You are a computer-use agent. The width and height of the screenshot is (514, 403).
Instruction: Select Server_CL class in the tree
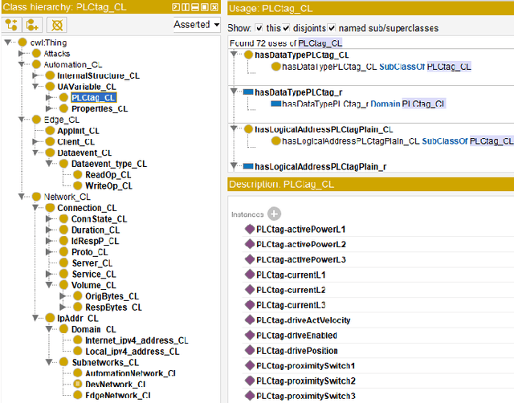pyautogui.click(x=93, y=263)
